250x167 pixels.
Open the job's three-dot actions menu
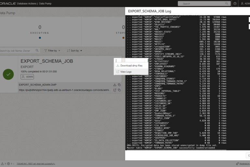(116, 61)
